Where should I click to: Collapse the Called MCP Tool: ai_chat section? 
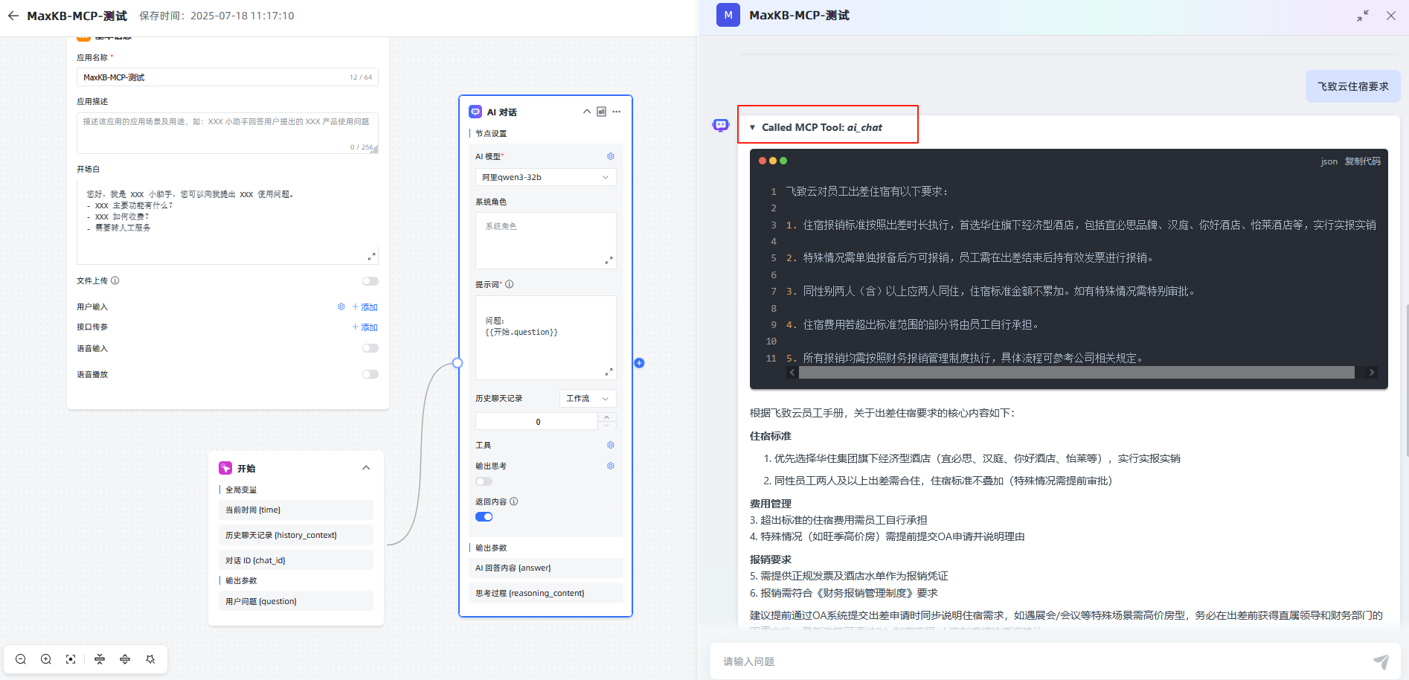coord(753,126)
